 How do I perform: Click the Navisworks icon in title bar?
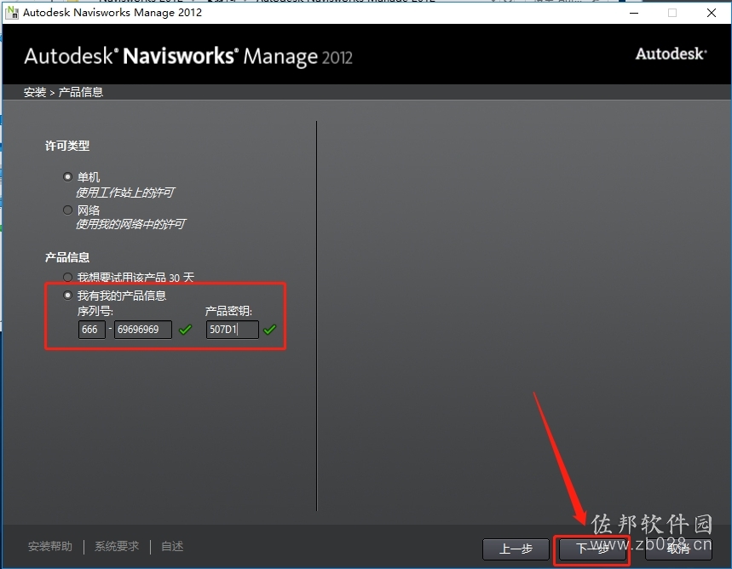tap(12, 13)
